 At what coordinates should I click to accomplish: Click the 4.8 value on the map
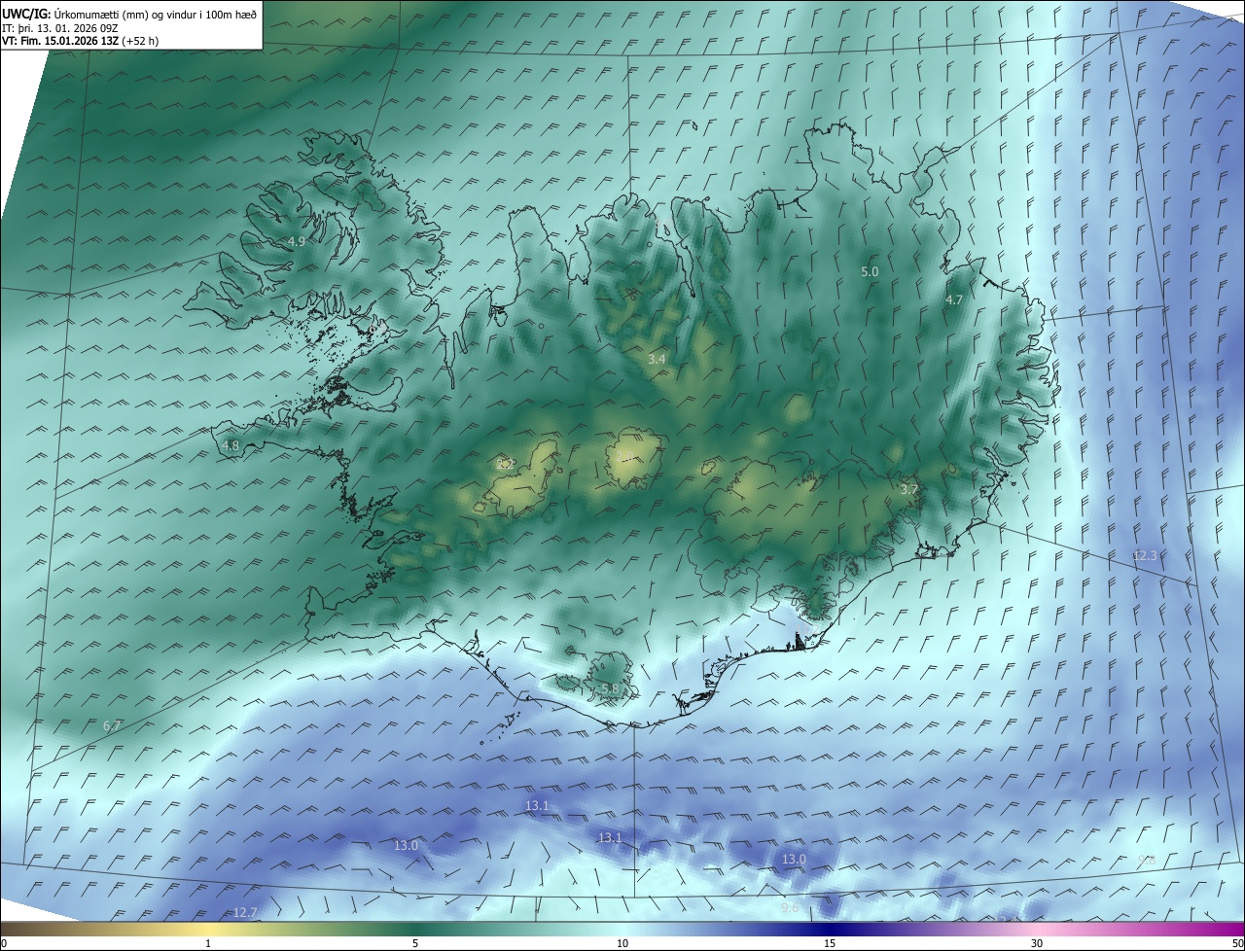(x=231, y=446)
